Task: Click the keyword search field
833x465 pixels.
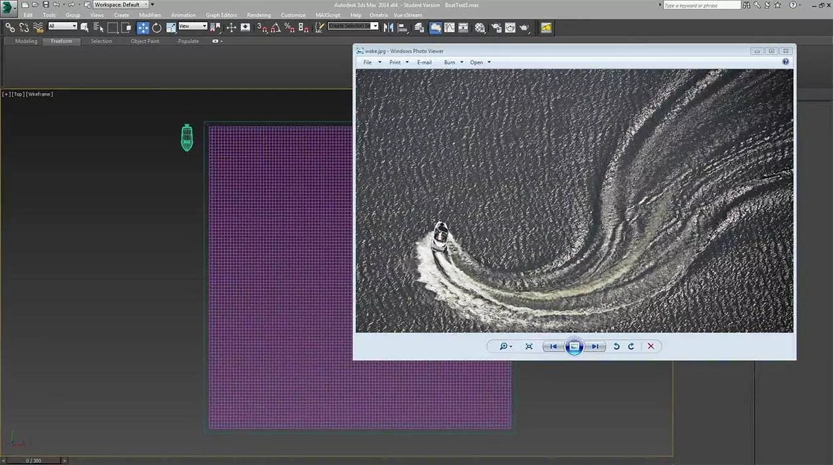Action: click(x=701, y=5)
